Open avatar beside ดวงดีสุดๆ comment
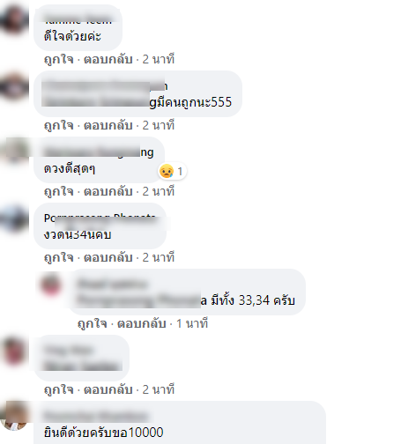401x444 pixels. [x=13, y=152]
